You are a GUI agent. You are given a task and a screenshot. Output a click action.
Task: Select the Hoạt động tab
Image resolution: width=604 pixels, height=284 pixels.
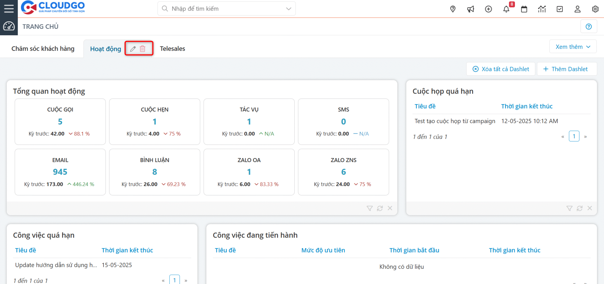[x=106, y=49]
